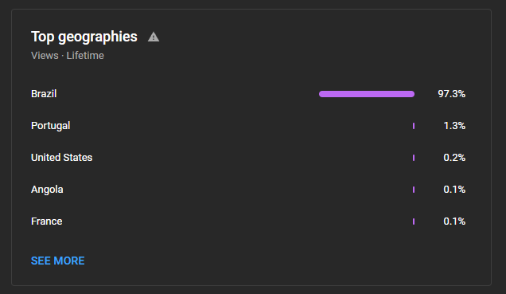Viewport: 506px width, 294px height.
Task: Click the 0.1% value for France
Action: pos(454,221)
